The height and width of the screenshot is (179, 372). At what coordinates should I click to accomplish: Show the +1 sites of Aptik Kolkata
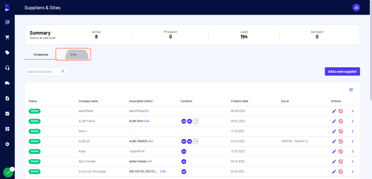[149, 161]
